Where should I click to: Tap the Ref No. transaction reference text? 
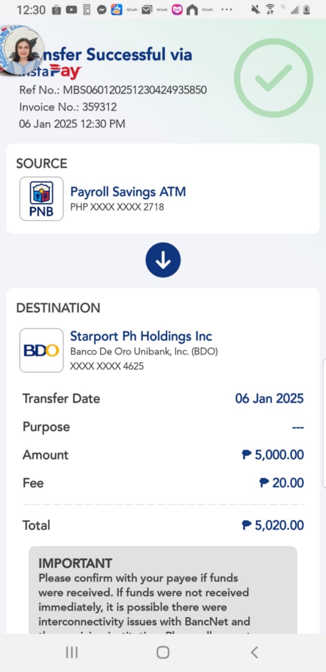[x=113, y=90]
